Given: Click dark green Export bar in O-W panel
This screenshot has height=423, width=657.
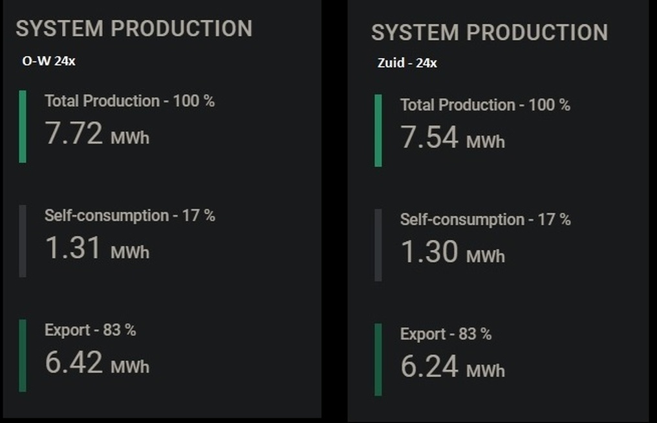Looking at the screenshot, I should pos(23,355).
